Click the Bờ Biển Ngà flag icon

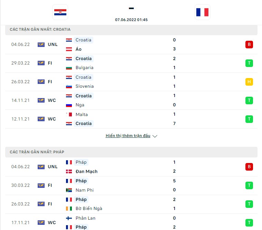pos(69,209)
